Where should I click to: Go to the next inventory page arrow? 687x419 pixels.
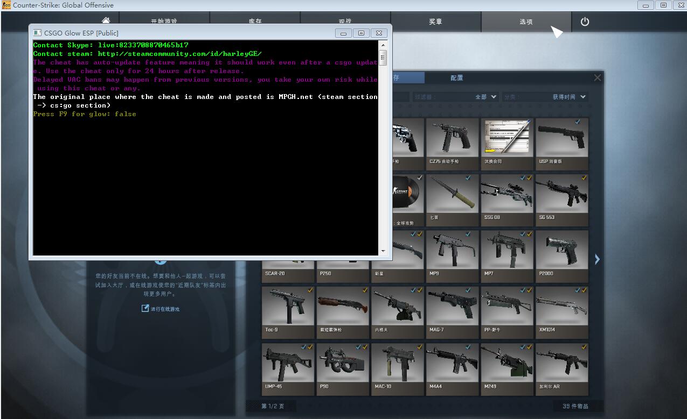point(597,259)
